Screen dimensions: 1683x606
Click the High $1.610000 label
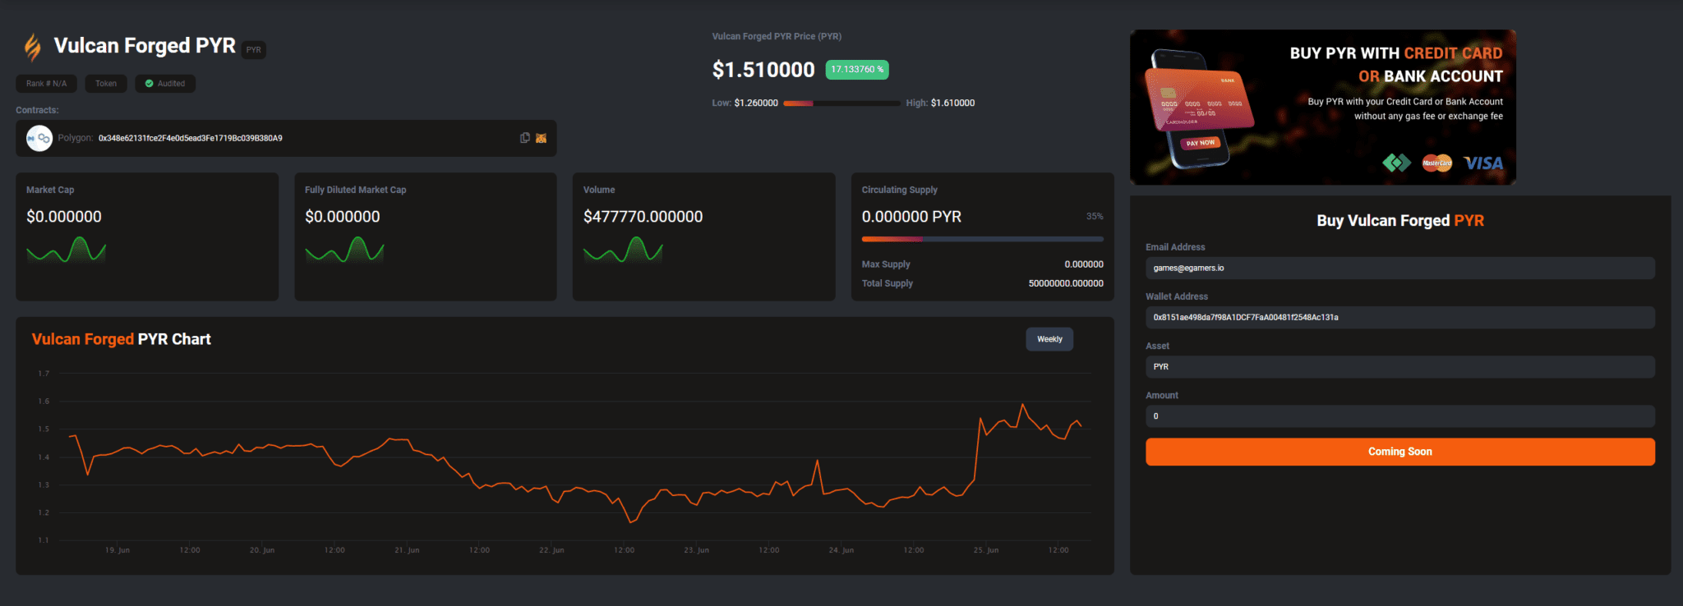(x=940, y=103)
